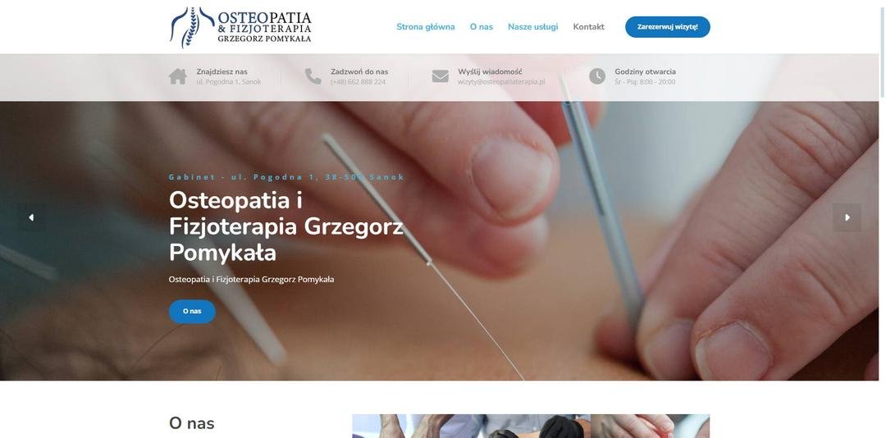Click the house icon beside Znajdziesz nas
Screen dimensions: 886x438
177,76
